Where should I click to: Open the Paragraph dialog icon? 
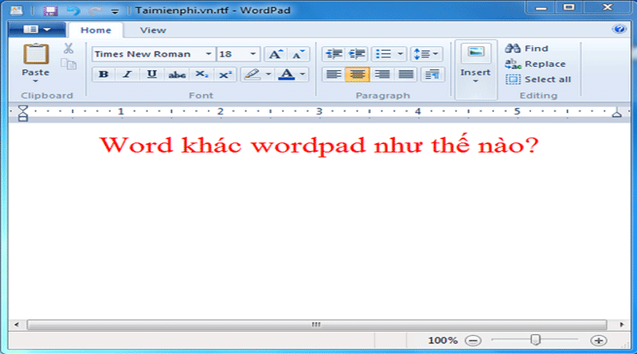tap(432, 74)
